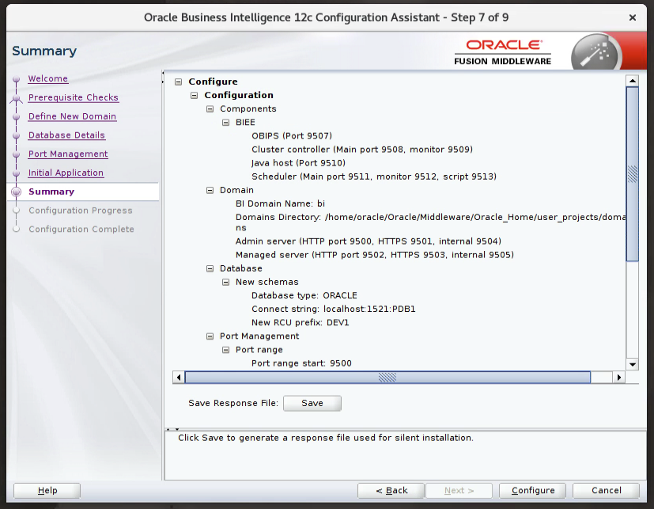Close the Configuration Assistant window
This screenshot has width=654, height=509.
click(633, 17)
